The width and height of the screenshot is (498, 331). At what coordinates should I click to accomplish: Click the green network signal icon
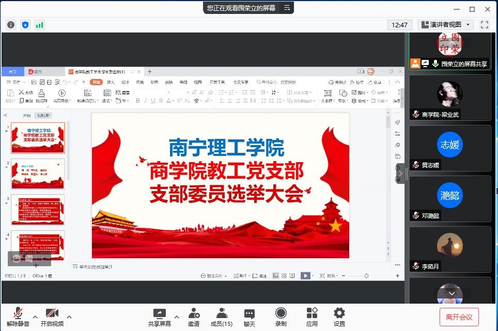(x=39, y=25)
